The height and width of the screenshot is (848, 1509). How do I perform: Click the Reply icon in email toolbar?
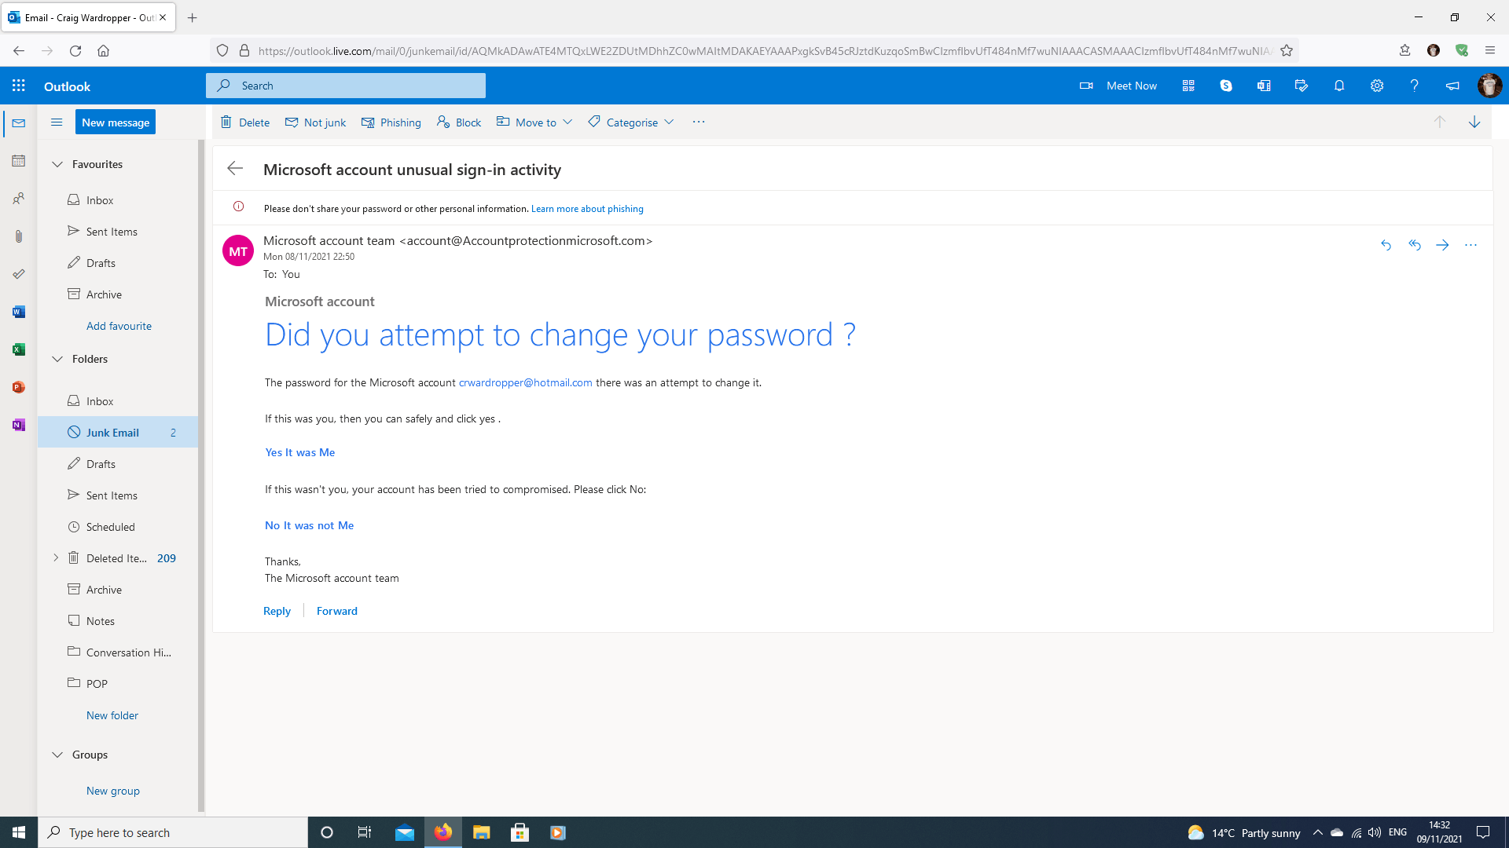[x=1386, y=244]
